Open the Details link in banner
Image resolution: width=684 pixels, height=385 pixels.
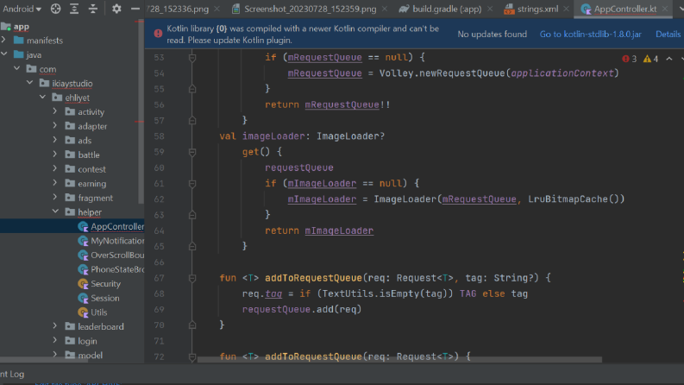point(668,34)
